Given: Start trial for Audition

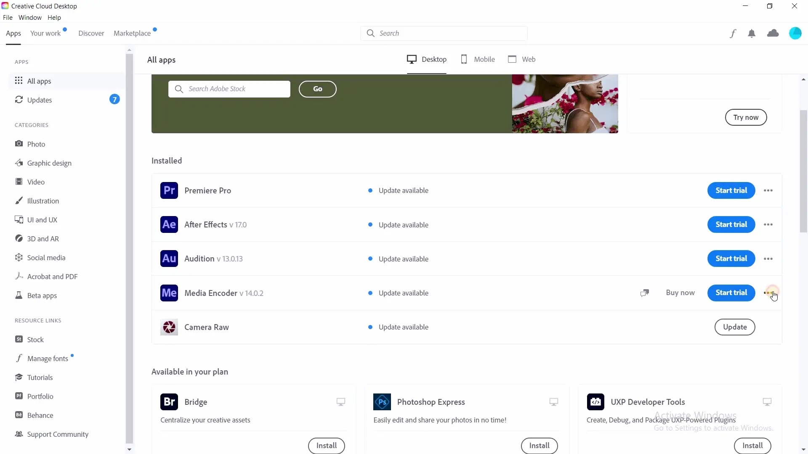Looking at the screenshot, I should 731,259.
